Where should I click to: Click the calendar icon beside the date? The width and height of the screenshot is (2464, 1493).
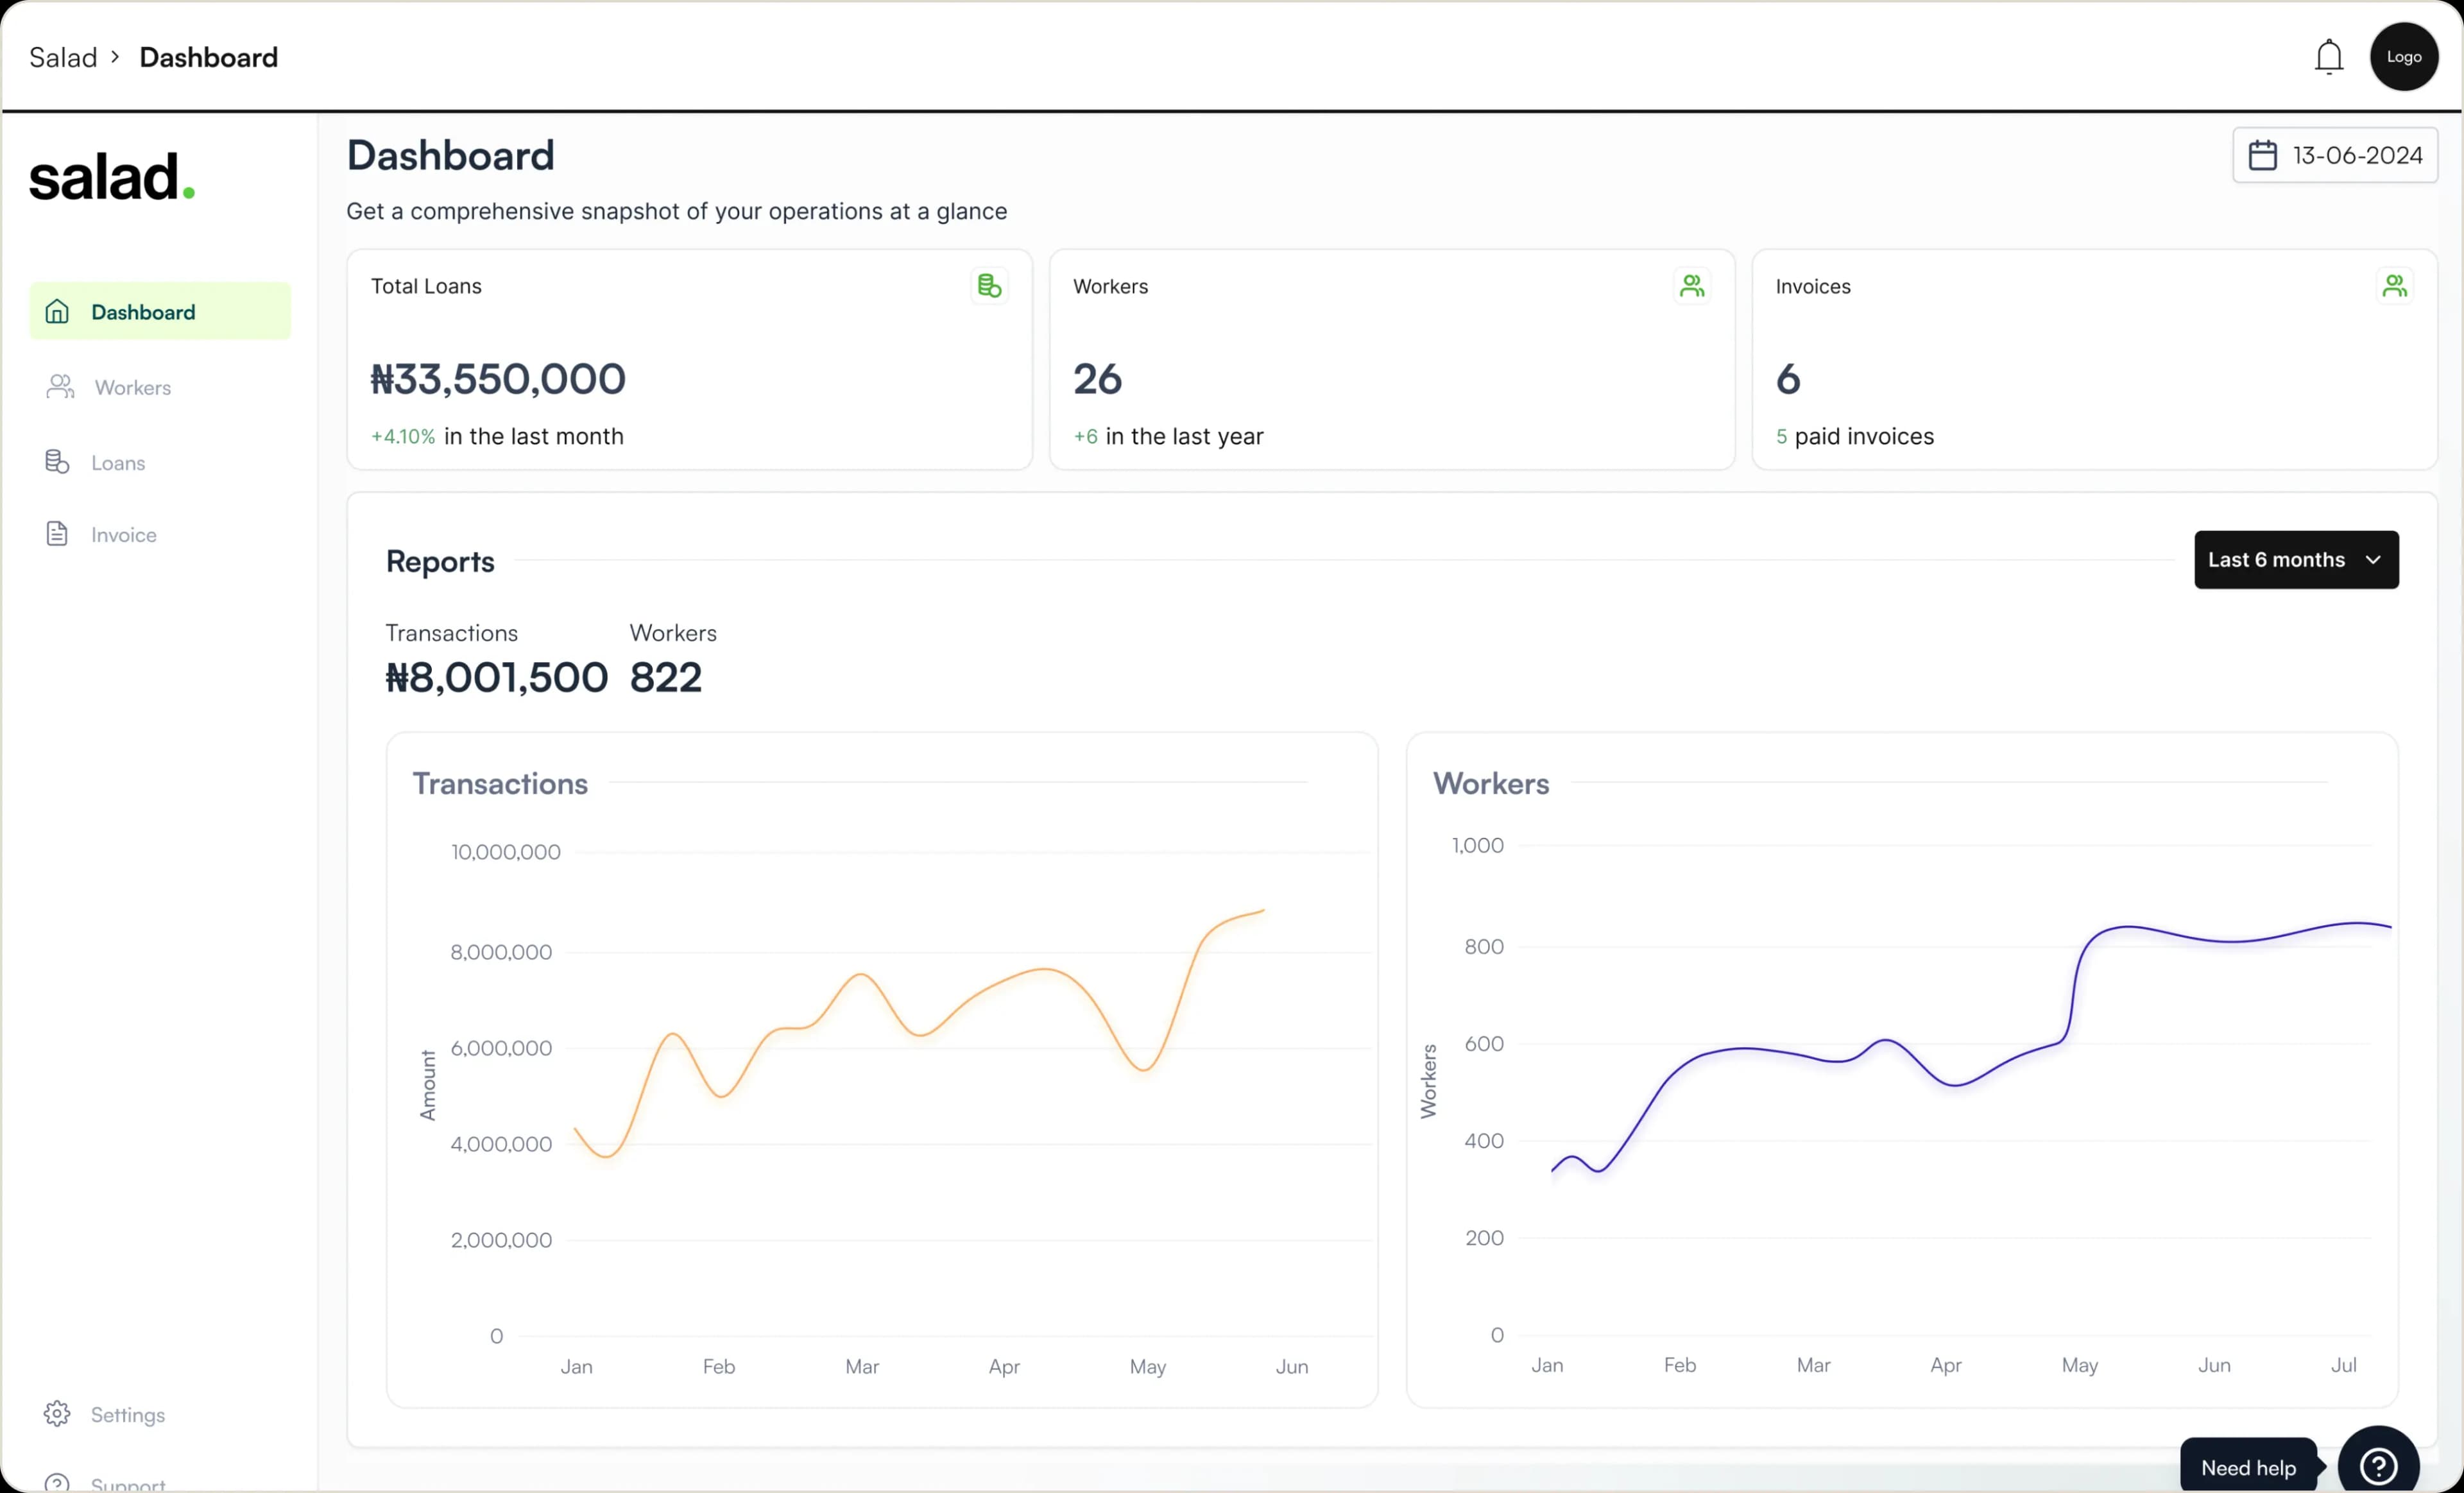click(2262, 155)
